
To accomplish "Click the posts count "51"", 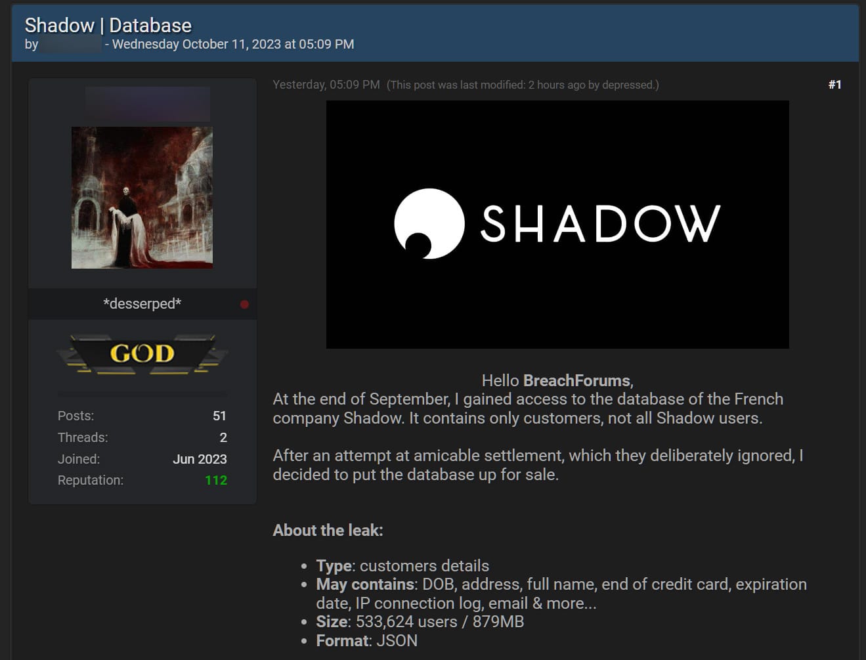I will coord(219,416).
